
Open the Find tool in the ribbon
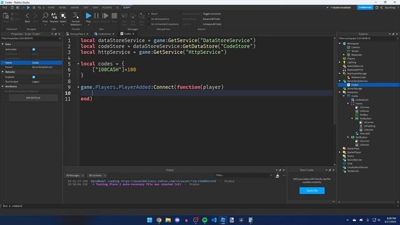[x=45, y=16]
